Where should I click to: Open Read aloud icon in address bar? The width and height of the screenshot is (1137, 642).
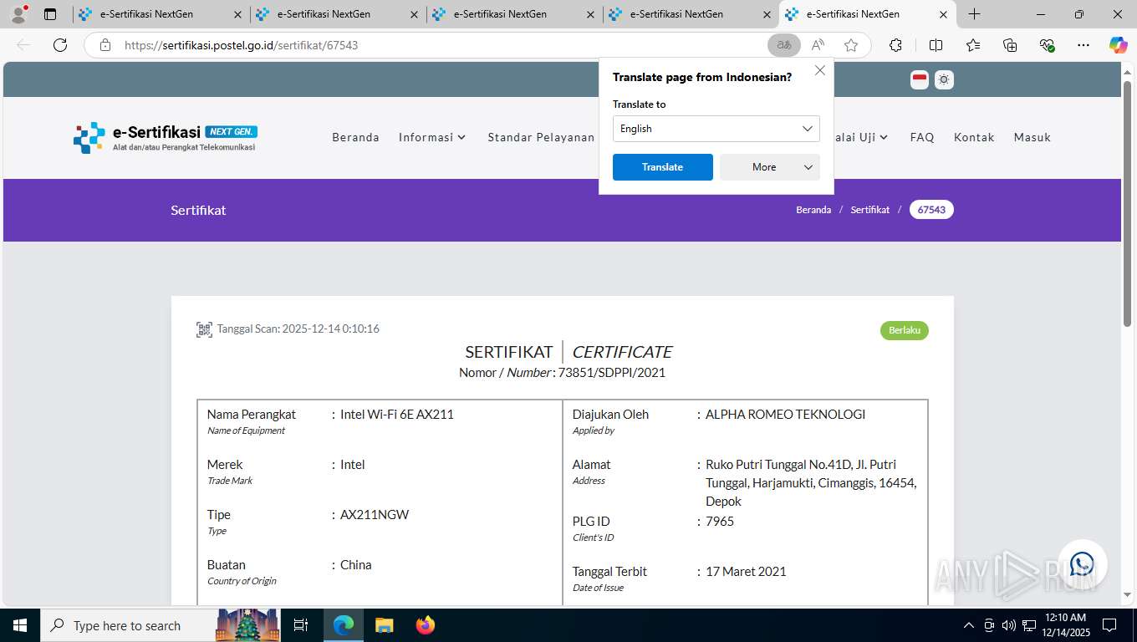tap(818, 45)
